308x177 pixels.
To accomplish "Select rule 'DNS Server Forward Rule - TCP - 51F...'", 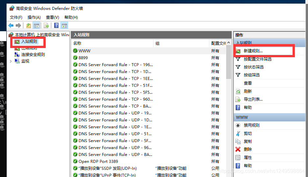I will 149,85.
